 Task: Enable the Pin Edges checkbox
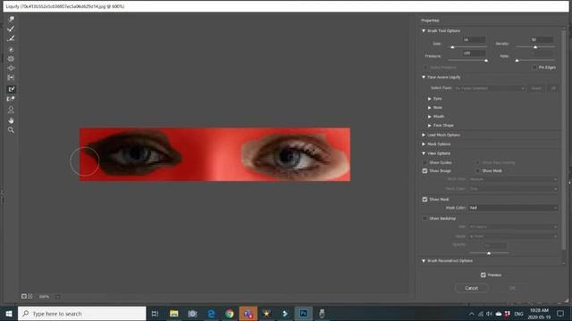pos(534,68)
